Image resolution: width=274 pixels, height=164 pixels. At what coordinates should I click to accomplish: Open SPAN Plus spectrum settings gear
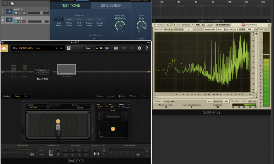[x=256, y=30]
